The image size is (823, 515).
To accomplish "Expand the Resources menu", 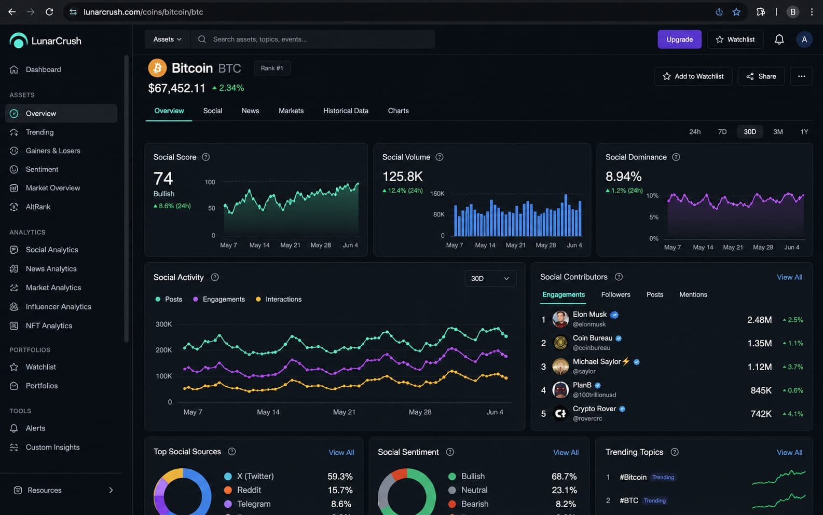I will coord(63,490).
